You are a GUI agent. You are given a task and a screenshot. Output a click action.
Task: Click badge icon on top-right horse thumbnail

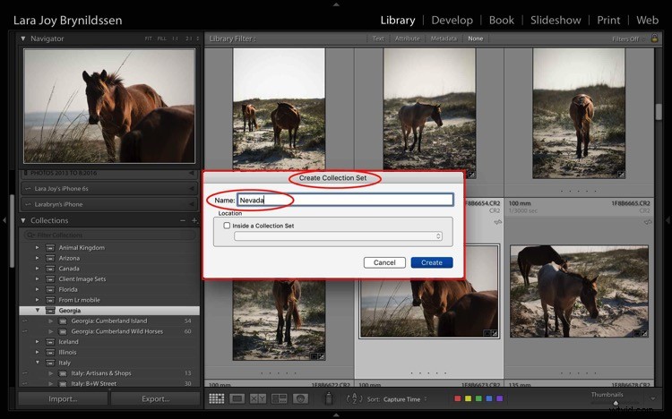pos(621,175)
